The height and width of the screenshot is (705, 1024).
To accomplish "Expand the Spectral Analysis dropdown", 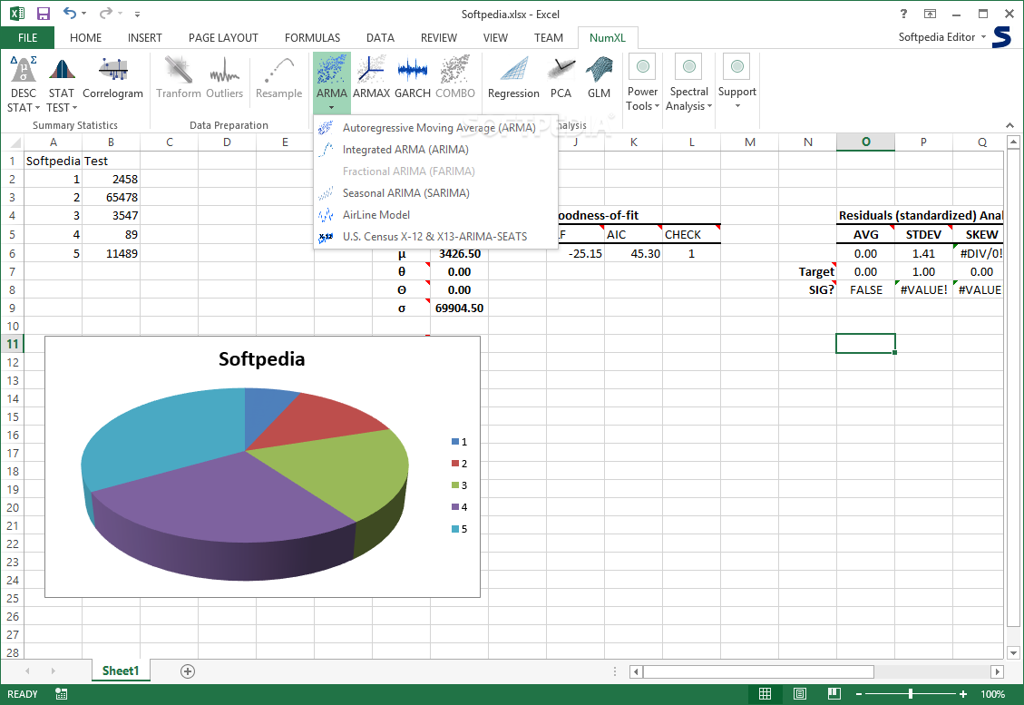I will click(x=709, y=106).
